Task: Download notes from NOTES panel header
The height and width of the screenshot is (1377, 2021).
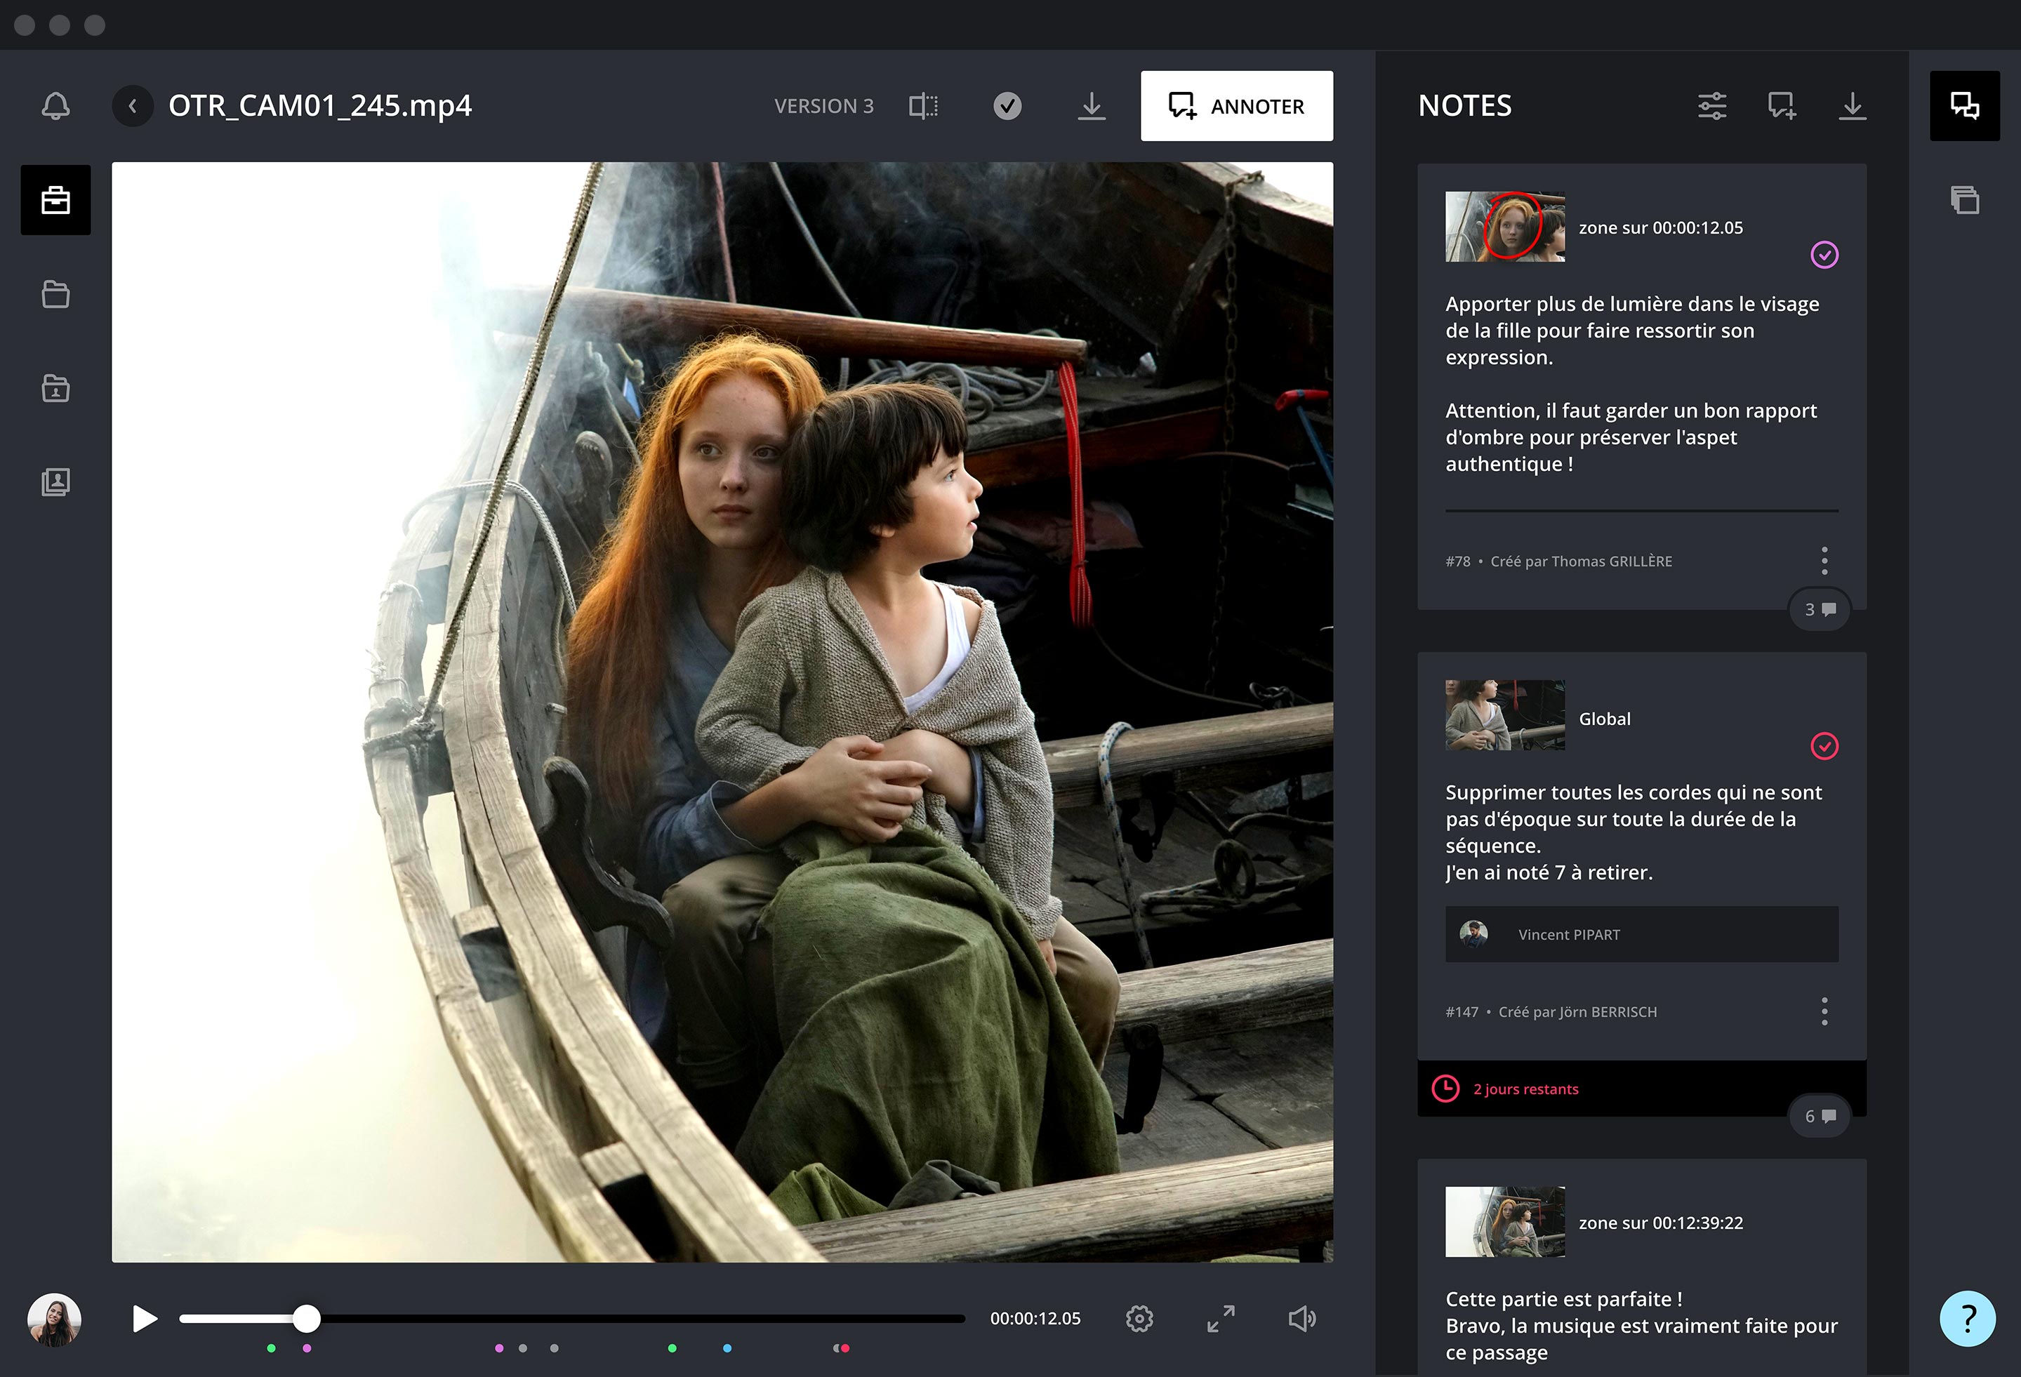Action: [1853, 106]
